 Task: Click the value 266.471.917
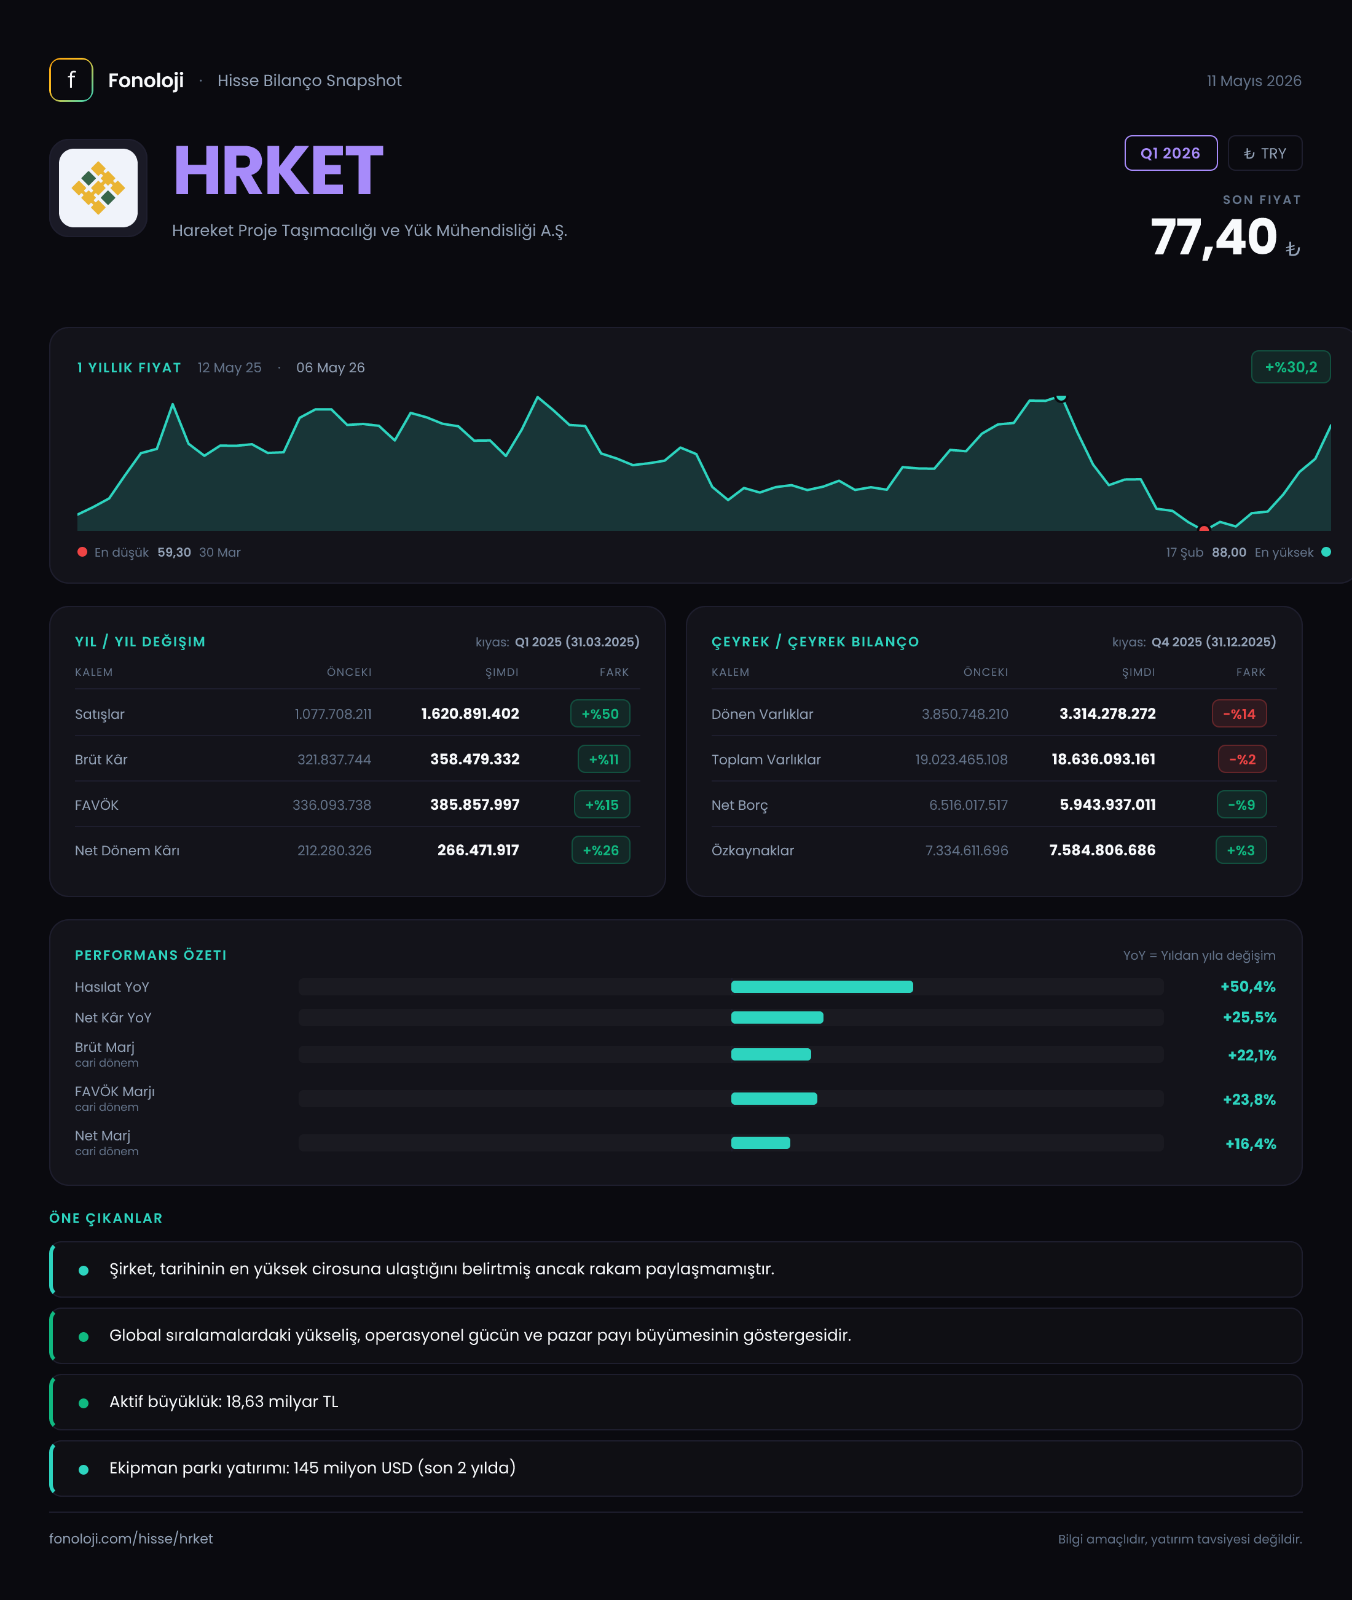coord(478,850)
